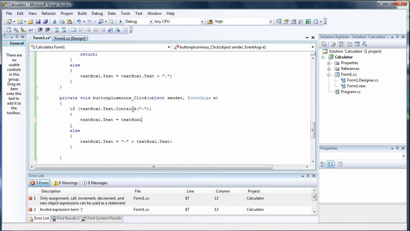The height and width of the screenshot is (231, 410).
Task: Click the code editor horizontal scrollbar thumb
Action: click(x=153, y=167)
